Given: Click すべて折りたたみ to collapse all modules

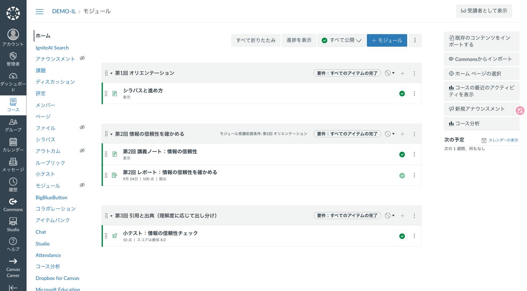Looking at the screenshot, I should tap(256, 40).
